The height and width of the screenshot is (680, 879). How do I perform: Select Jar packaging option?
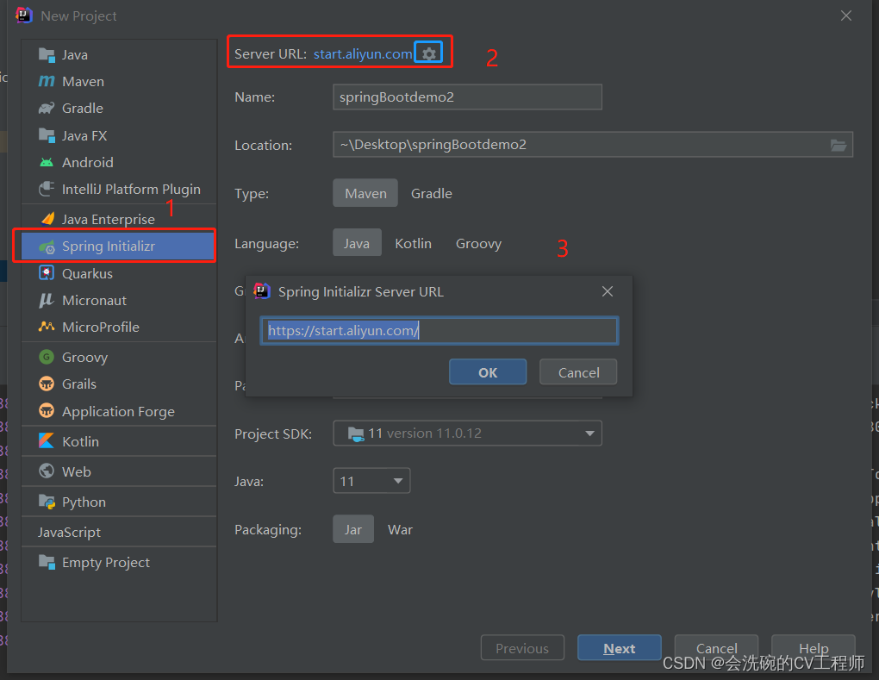click(353, 529)
